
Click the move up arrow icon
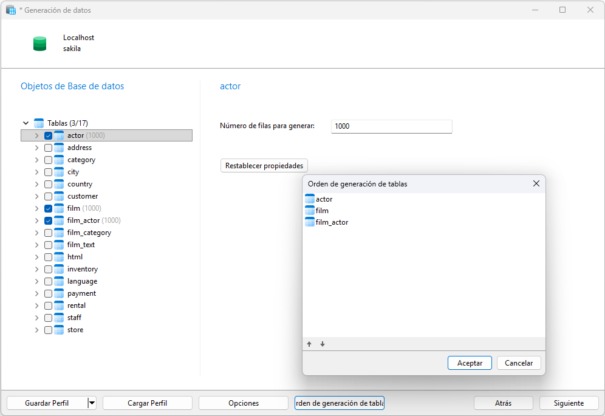pyautogui.click(x=309, y=344)
